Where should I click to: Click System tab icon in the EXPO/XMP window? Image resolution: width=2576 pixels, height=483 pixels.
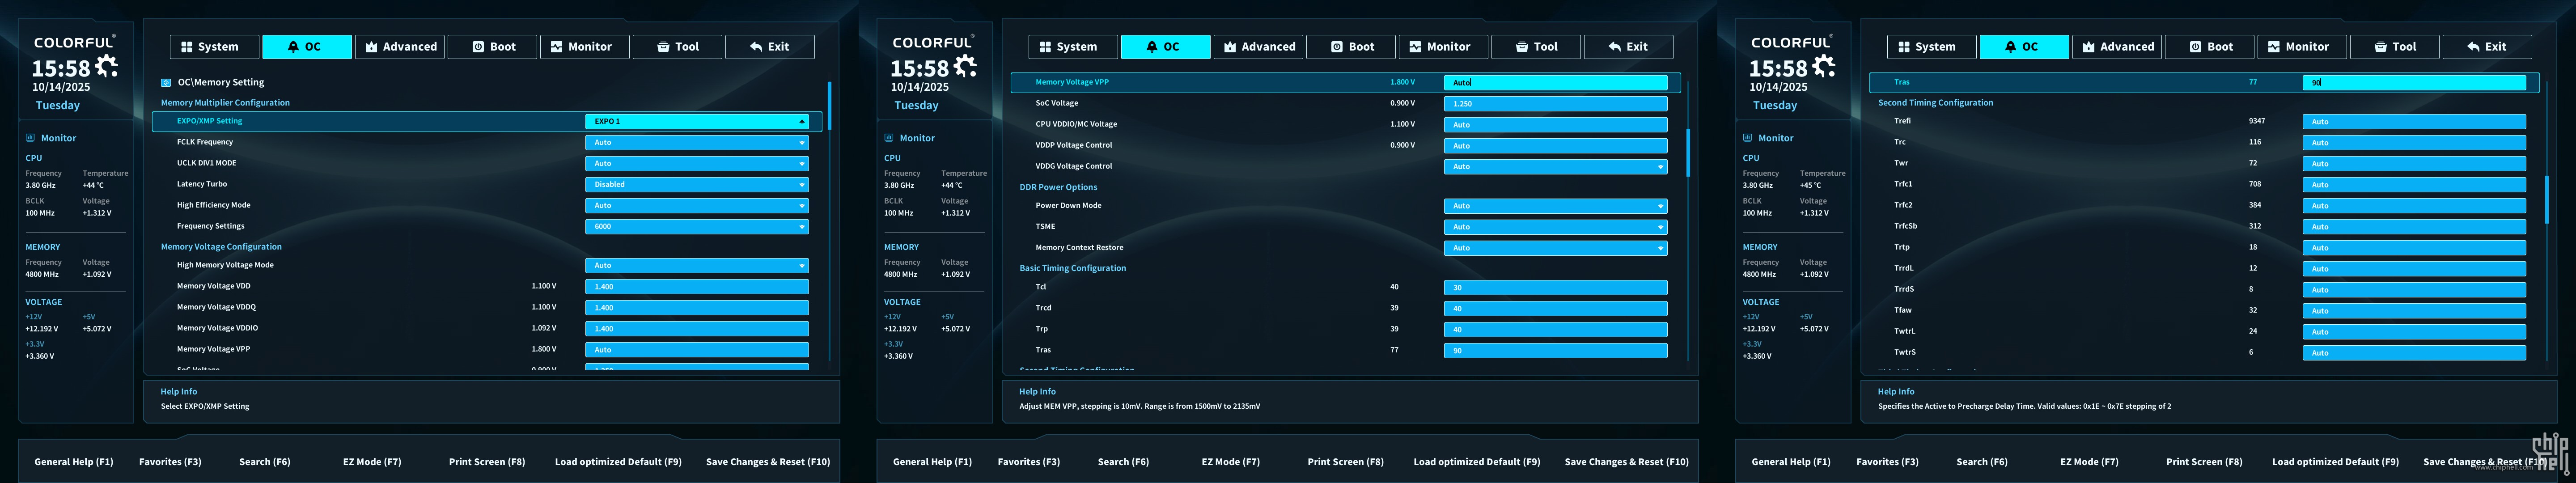pos(186,47)
